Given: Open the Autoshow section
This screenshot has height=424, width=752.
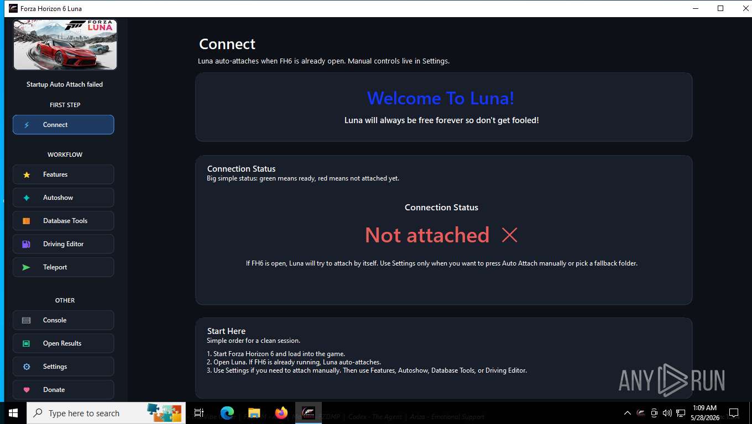Looking at the screenshot, I should pyautogui.click(x=63, y=198).
